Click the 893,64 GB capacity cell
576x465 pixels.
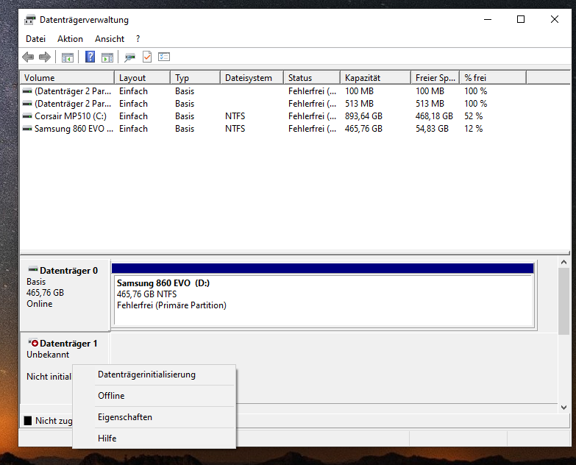(363, 116)
